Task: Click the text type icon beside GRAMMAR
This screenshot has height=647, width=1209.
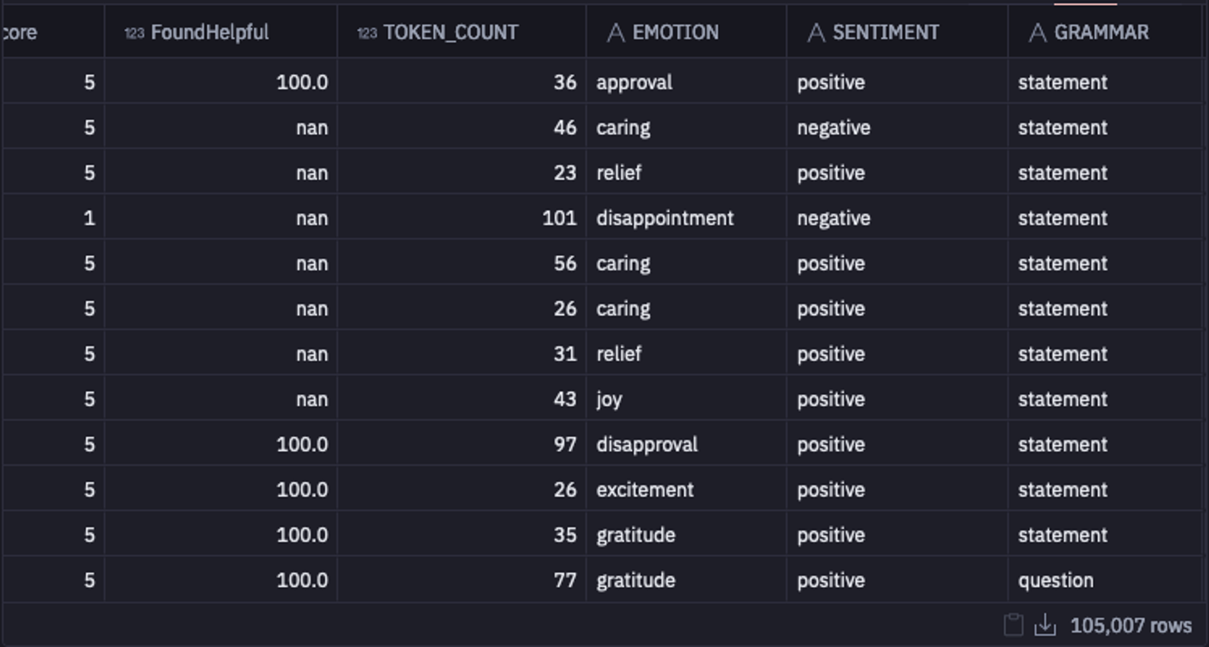Action: point(1037,33)
